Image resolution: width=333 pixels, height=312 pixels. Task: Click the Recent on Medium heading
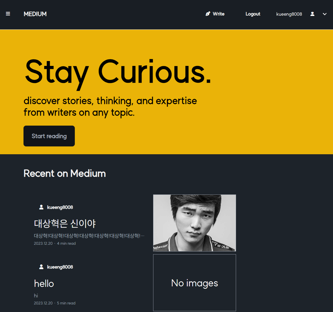(65, 173)
